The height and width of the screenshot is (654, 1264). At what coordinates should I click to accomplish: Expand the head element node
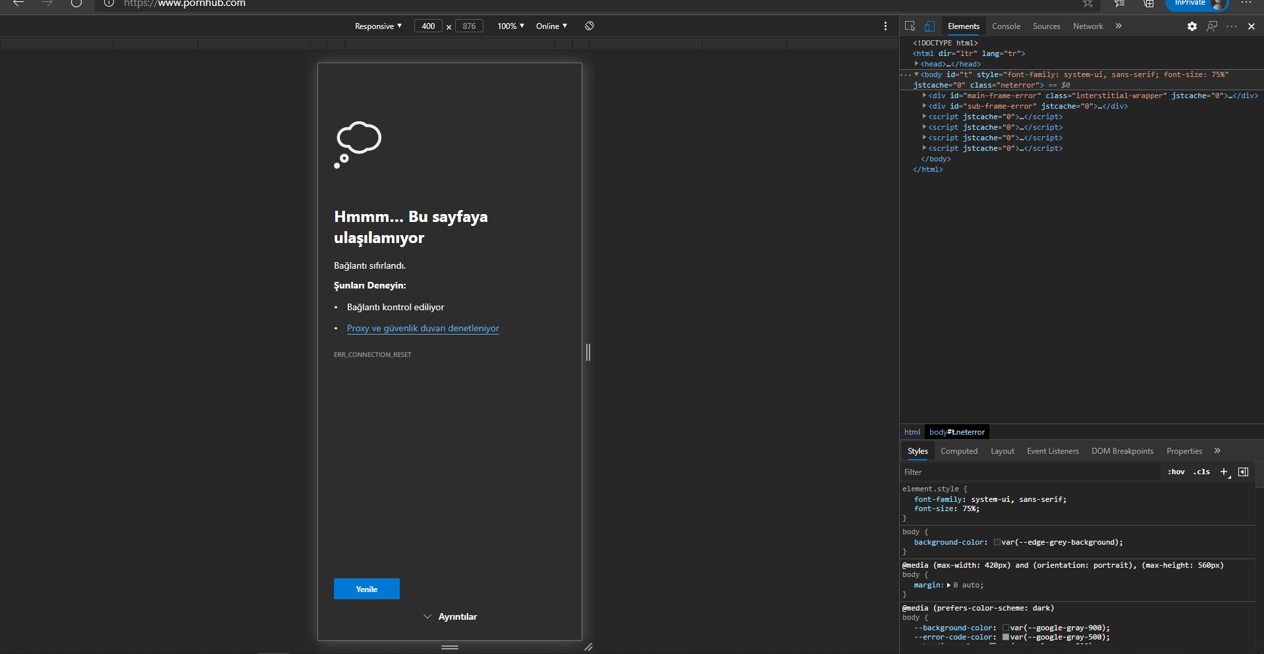[916, 64]
